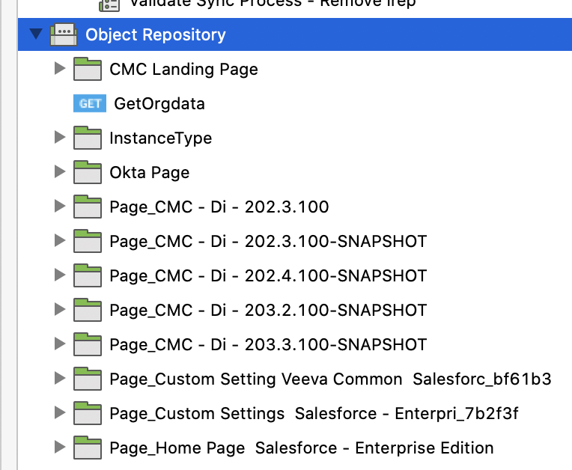Click the Page_Custom Settings folder icon
572x470 pixels.
[88, 413]
